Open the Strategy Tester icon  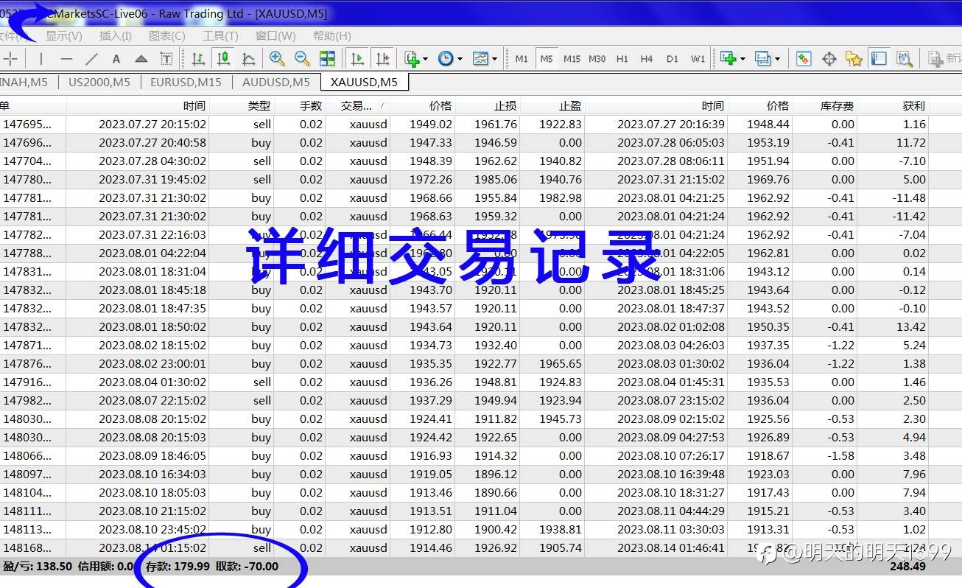(904, 59)
